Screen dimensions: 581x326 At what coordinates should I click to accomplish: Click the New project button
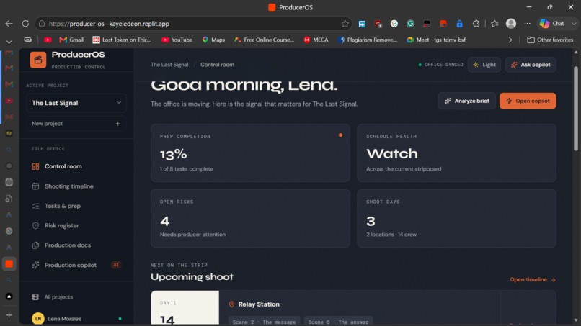76,124
